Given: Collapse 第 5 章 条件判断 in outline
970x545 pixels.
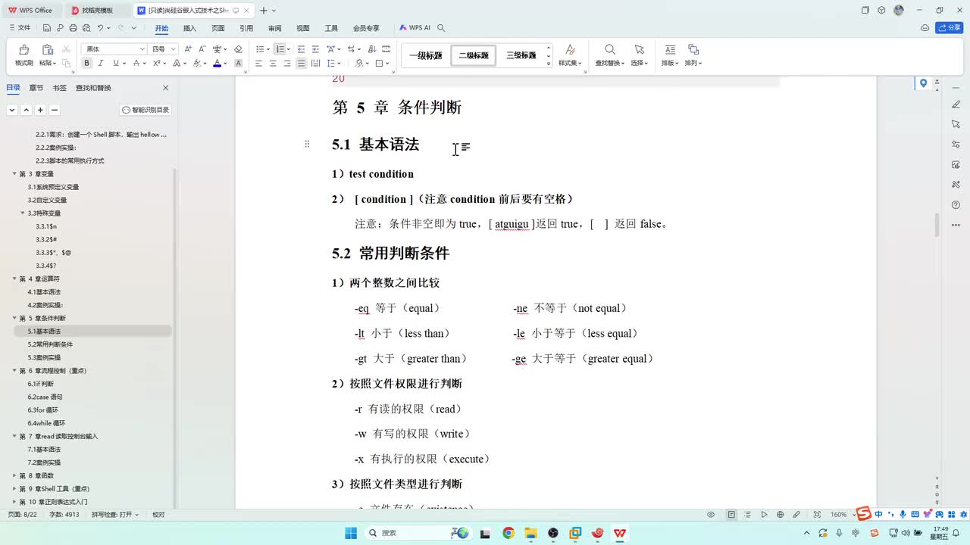Looking at the screenshot, I should 14,318.
